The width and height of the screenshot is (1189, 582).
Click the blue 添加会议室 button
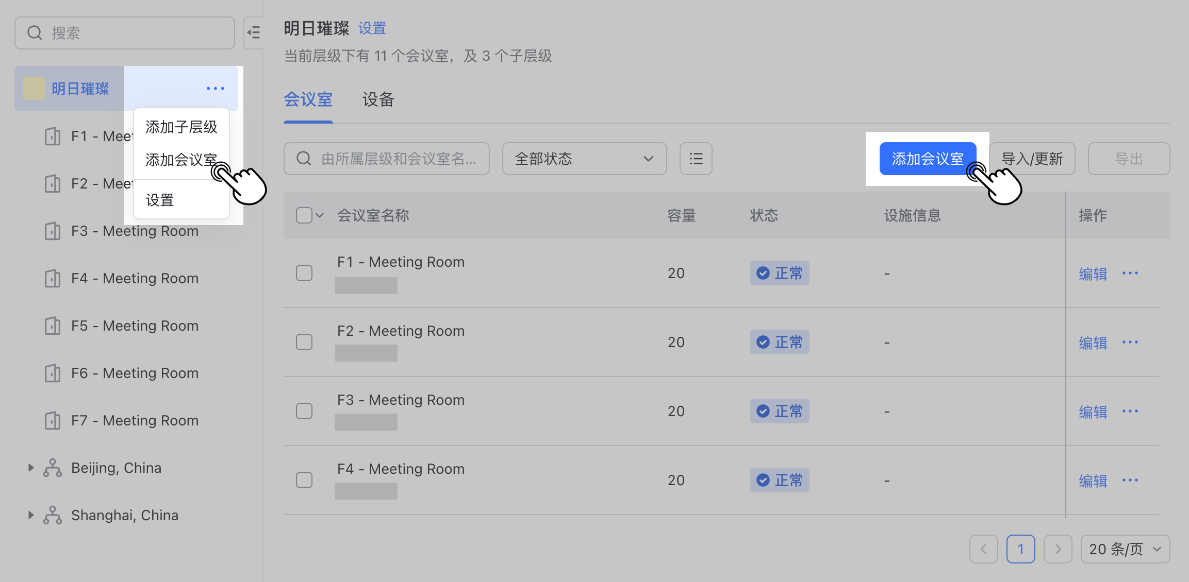(x=927, y=159)
